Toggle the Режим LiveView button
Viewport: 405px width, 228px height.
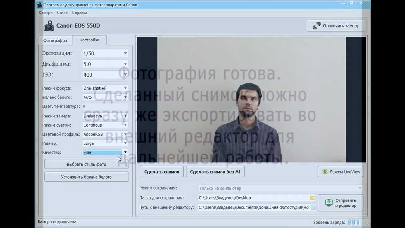pyautogui.click(x=340, y=172)
